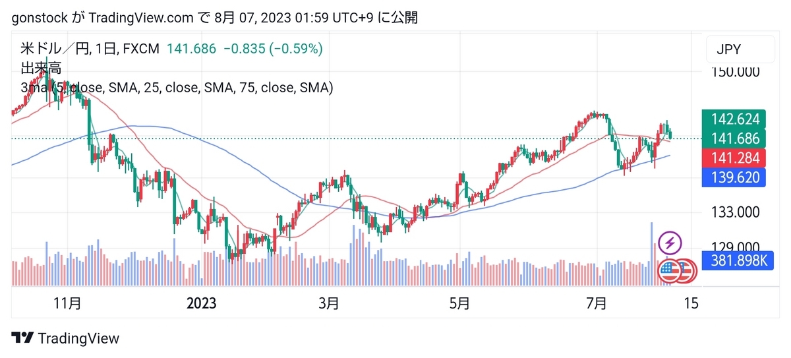
Task: Select the 3ma SMA indicator legend
Action: point(177,88)
